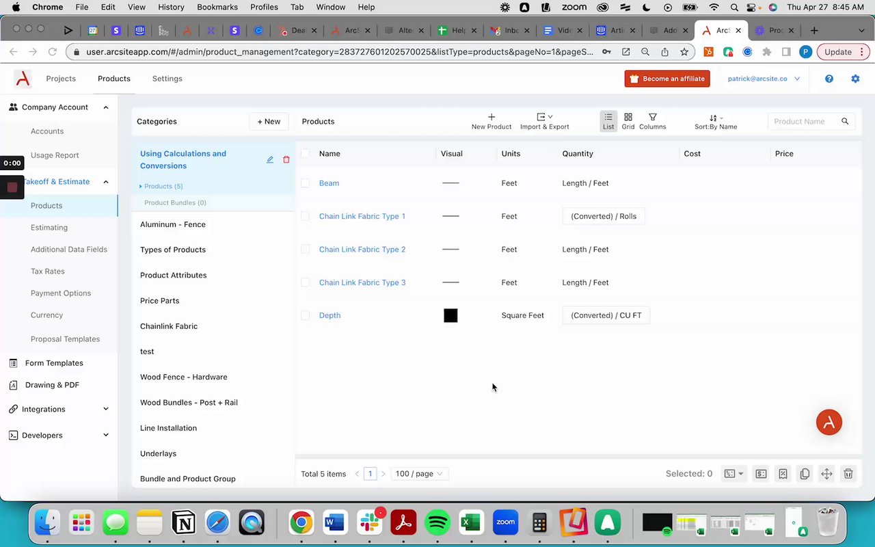Screen dimensions: 875x547
Task: Select Product Bundles (0)
Action: [x=175, y=202]
